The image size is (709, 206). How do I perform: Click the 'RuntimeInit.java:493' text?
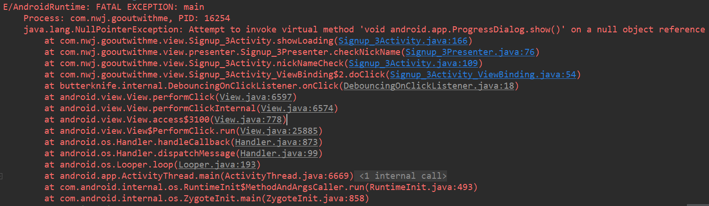click(421, 187)
